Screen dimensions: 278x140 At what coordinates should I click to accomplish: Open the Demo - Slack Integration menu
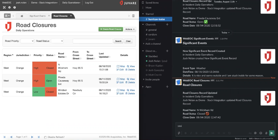click(44, 3)
